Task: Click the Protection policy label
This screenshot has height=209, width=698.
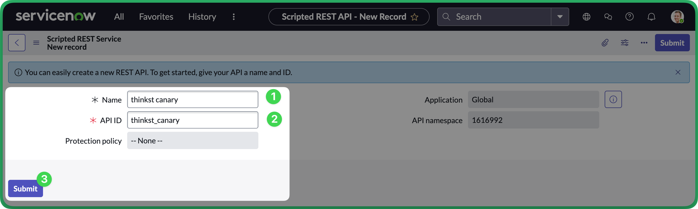Action: click(x=94, y=141)
